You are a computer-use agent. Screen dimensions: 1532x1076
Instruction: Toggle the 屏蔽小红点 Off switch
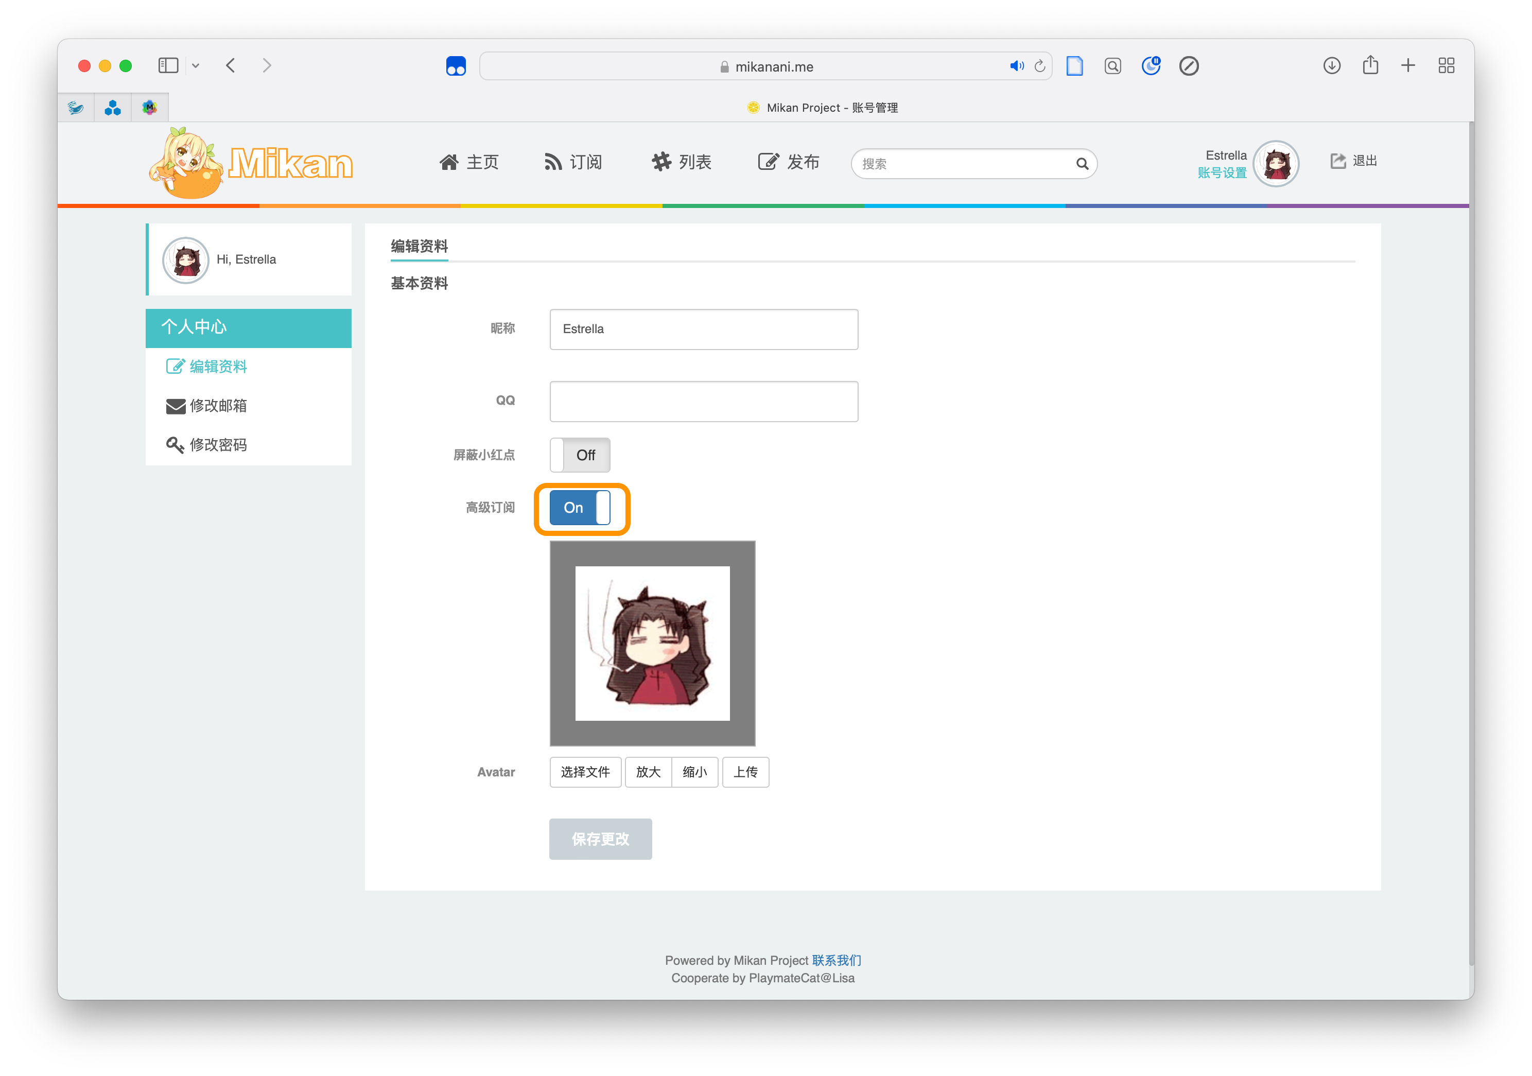[579, 455]
